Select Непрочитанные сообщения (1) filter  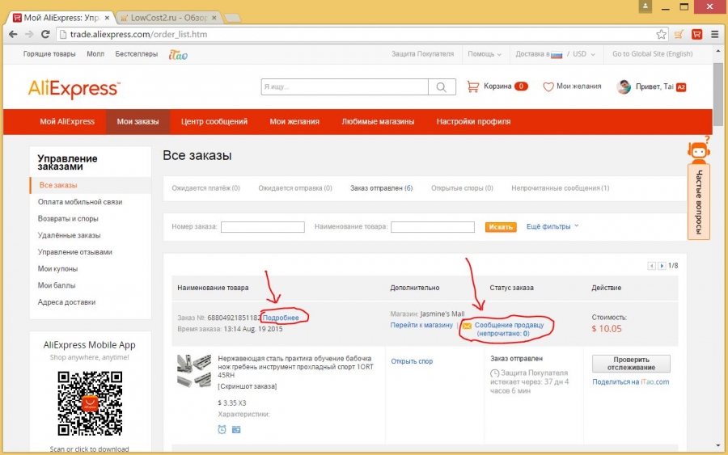pyautogui.click(x=561, y=188)
